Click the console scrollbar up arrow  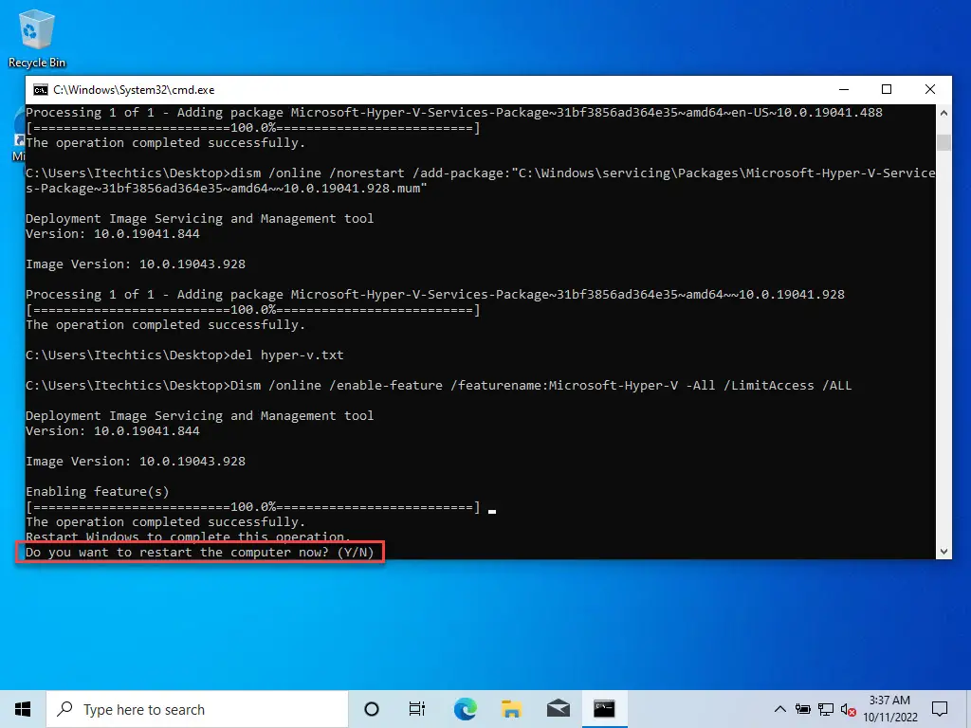944,113
